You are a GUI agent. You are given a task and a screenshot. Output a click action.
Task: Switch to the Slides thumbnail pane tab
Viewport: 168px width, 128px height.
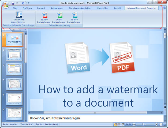[5, 30]
